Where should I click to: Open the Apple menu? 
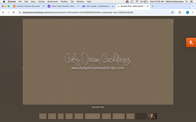click(4, 1)
